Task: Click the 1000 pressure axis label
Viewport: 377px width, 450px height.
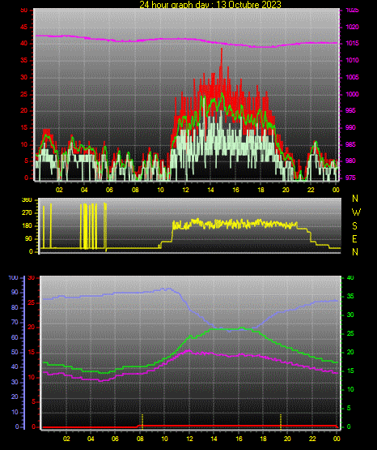Action: tap(352, 94)
